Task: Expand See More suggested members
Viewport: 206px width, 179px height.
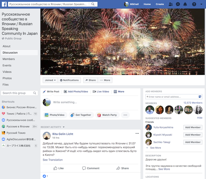Action: point(155,148)
